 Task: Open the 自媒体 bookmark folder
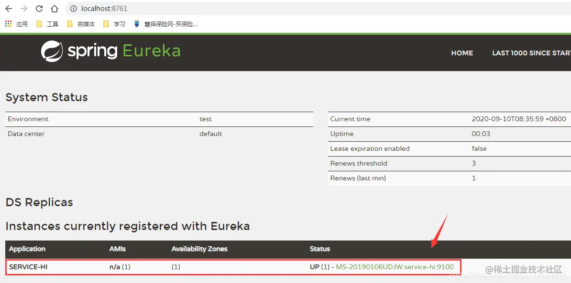tap(81, 24)
